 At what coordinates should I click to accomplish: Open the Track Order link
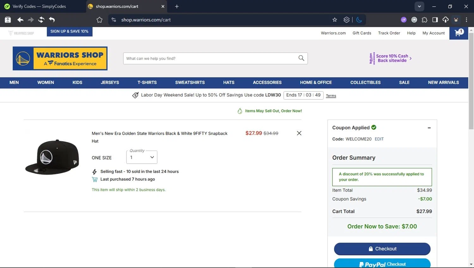pos(389,33)
